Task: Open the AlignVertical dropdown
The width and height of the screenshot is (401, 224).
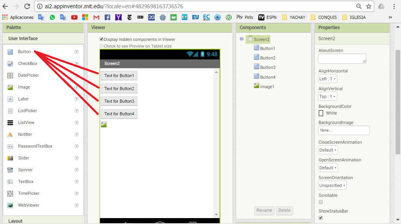Action: tap(327, 96)
